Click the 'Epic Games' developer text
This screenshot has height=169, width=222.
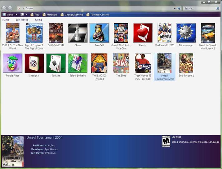pyautogui.click(x=51, y=149)
